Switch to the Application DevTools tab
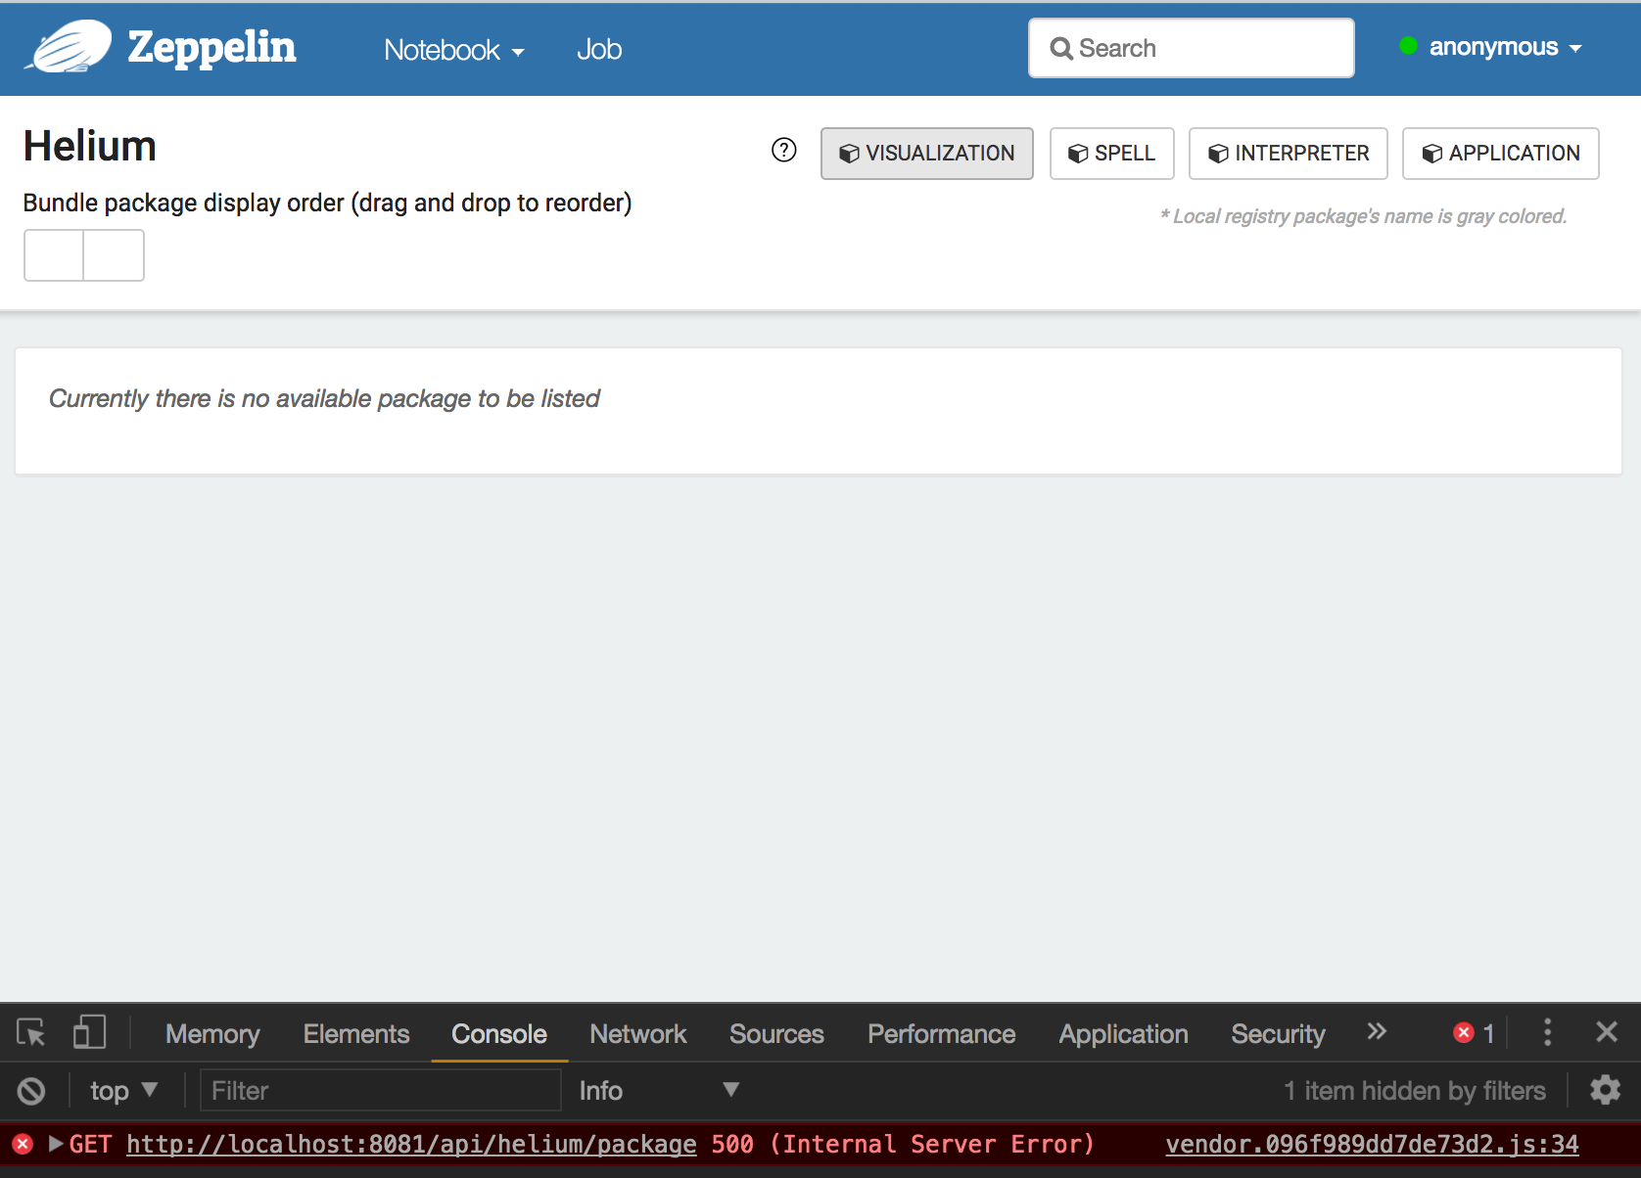1641x1178 pixels. click(x=1123, y=1034)
